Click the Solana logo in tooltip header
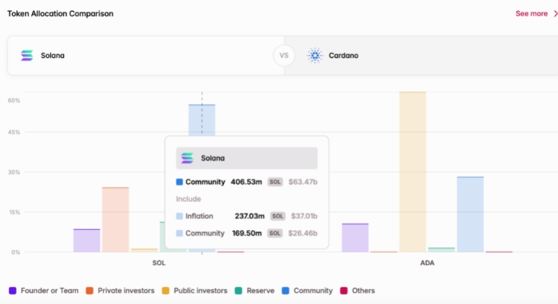Screen dimensions: 558x304 click(x=187, y=158)
